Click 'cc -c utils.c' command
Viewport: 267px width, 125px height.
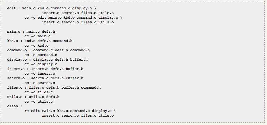point(39,102)
